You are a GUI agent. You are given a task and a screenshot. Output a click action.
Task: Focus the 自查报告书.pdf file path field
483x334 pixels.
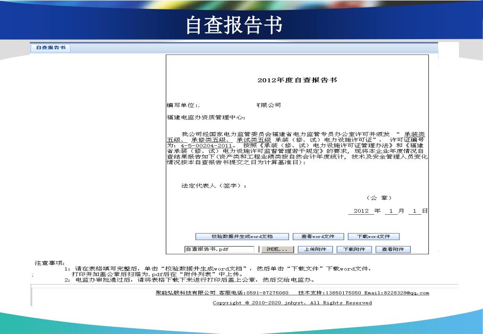pyautogui.click(x=219, y=250)
